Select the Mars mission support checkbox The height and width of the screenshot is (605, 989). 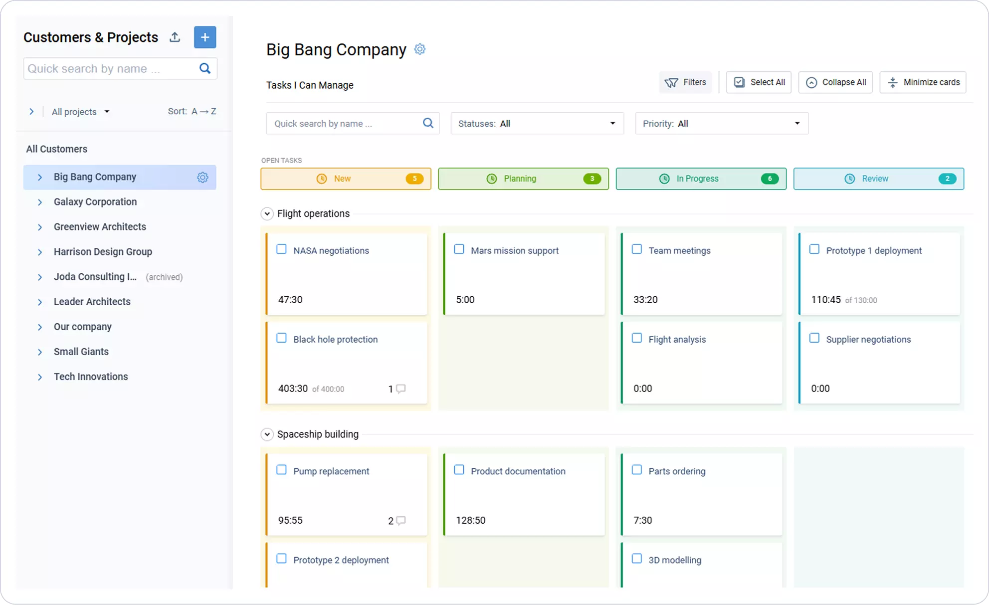459,248
